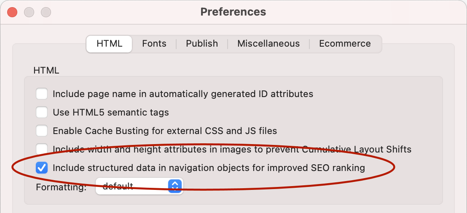Go to the Miscellaneous tab

click(268, 44)
